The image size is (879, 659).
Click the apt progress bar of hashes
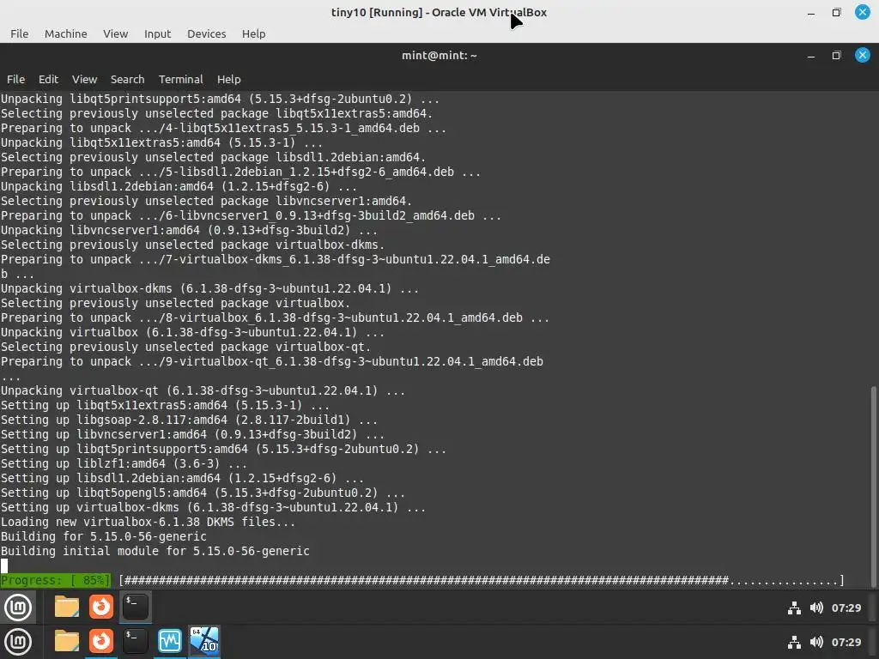coord(481,581)
